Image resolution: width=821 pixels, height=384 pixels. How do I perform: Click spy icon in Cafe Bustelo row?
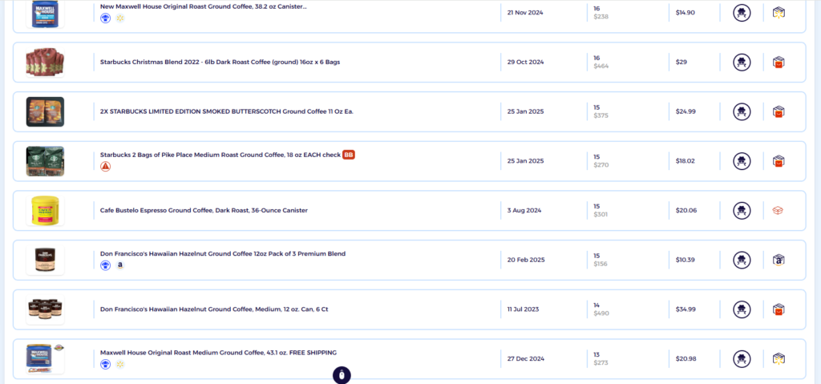pos(742,211)
